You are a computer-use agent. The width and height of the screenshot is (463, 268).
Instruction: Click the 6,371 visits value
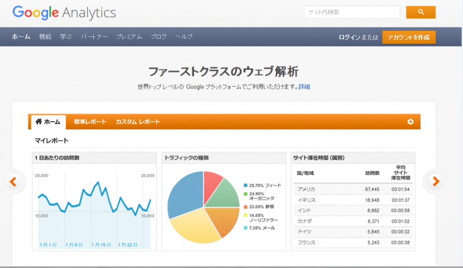373,221
